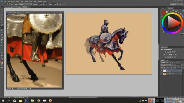Add a Brightness/Contrast adjustment
The image size is (184, 103).
(x=166, y=52)
